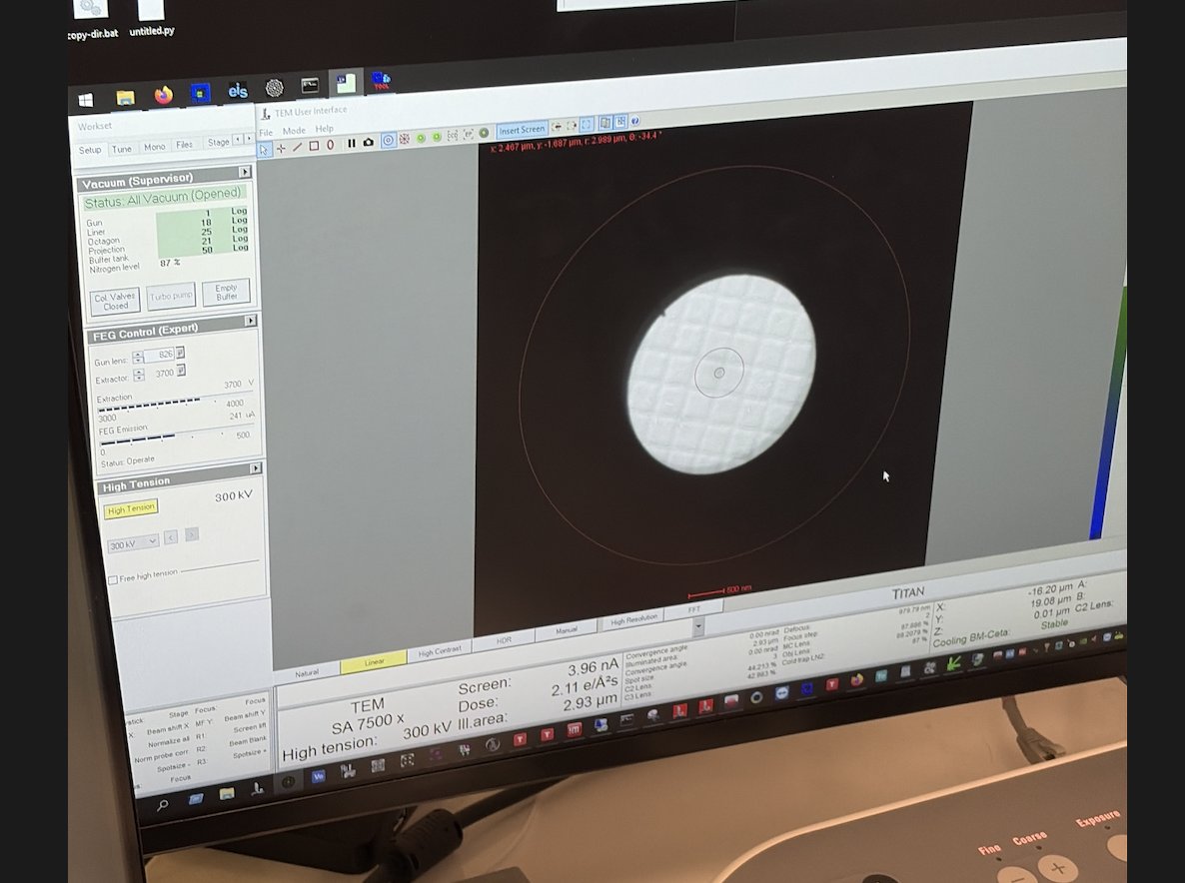
Task: Select the arrow pointer tool in TEM toolbar
Action: [x=264, y=150]
